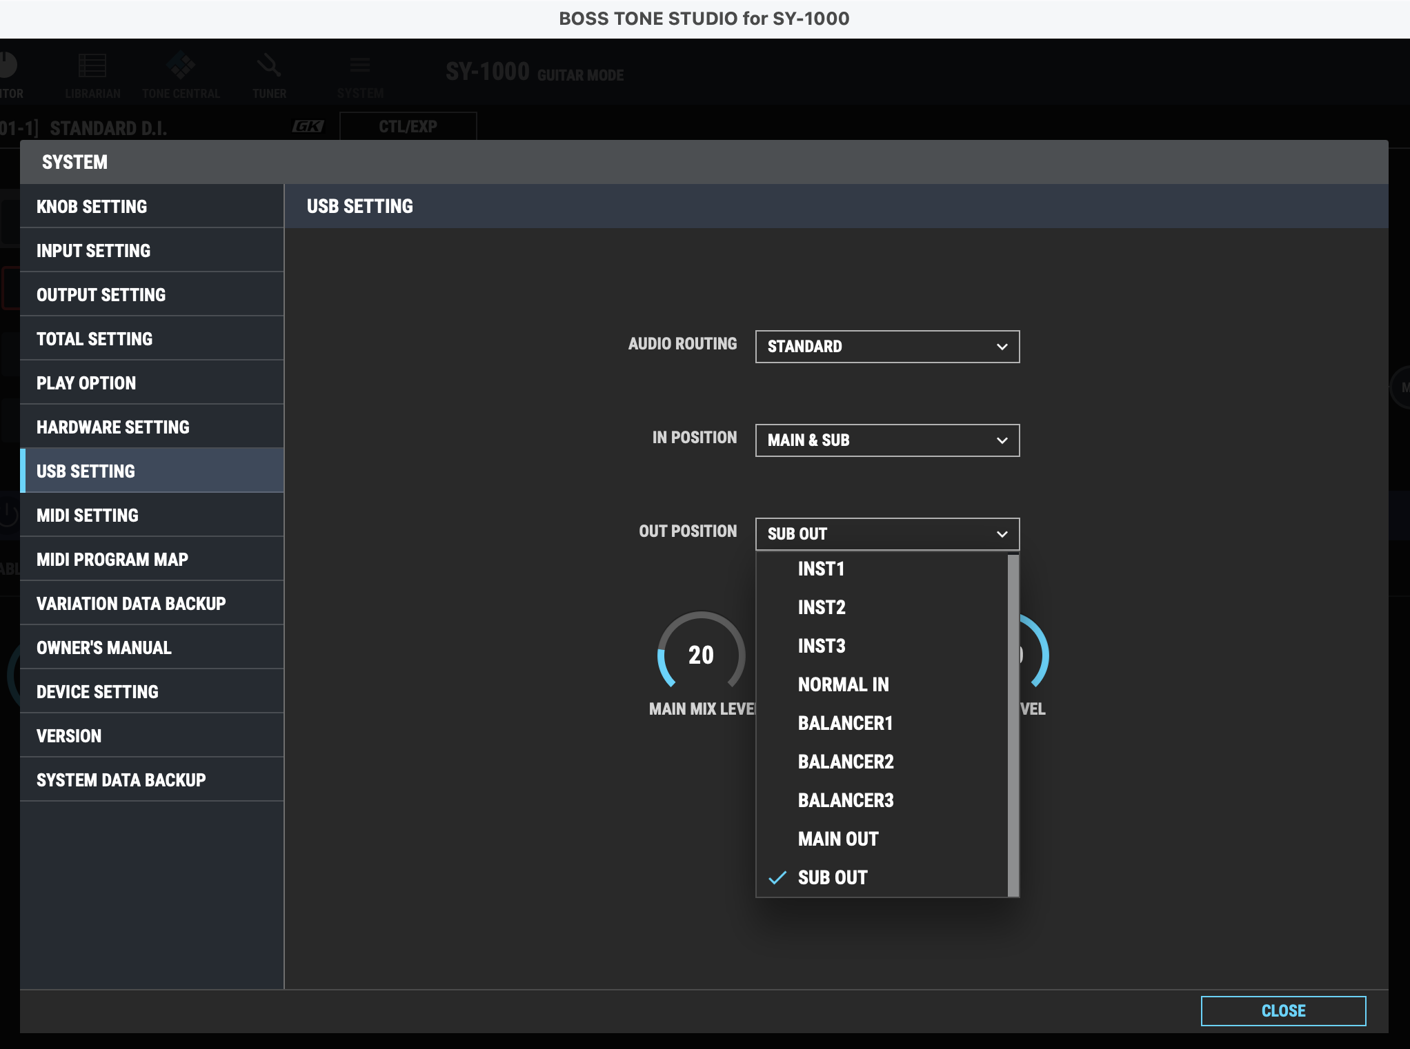Viewport: 1410px width, 1049px height.
Task: Click the GK icon near patch name
Action: click(x=308, y=127)
